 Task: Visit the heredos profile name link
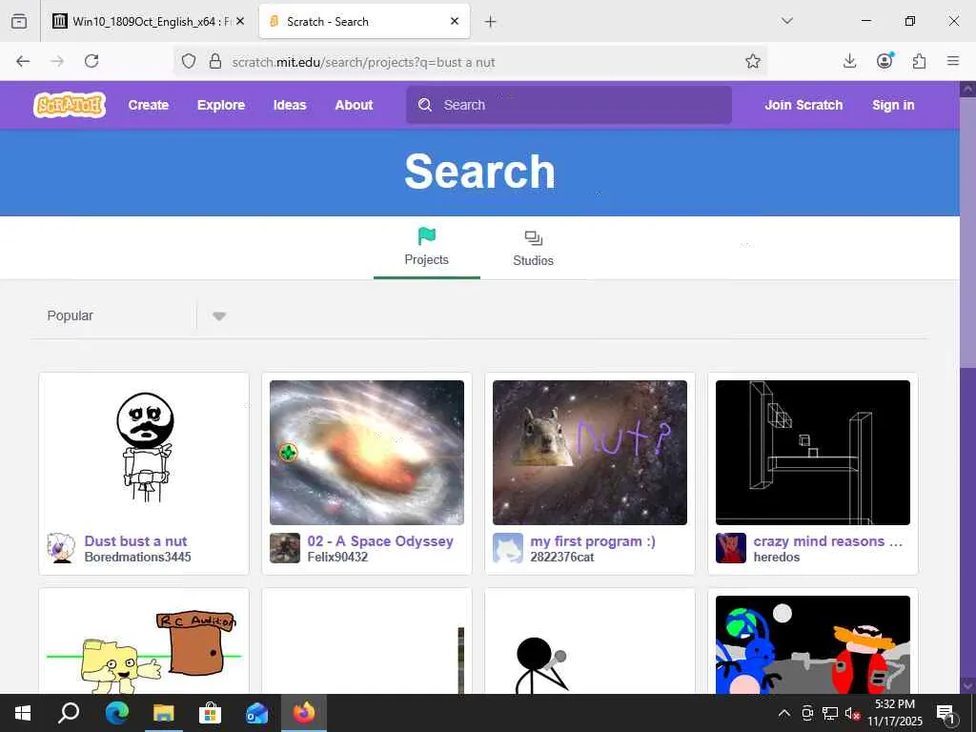(x=776, y=557)
